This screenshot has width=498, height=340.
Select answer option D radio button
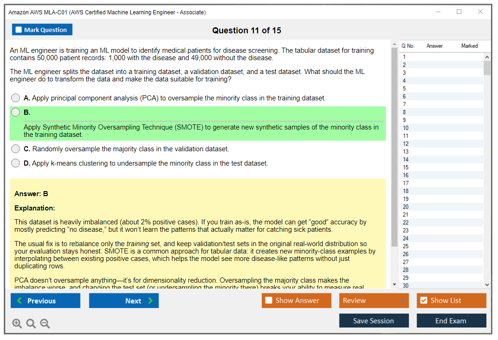15,163
